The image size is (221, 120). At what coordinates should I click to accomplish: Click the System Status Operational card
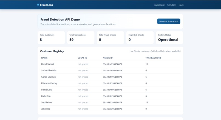tap(169, 38)
